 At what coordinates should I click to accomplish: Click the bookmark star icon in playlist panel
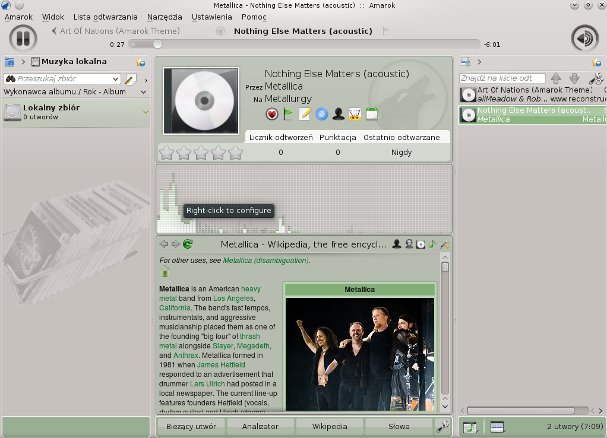596,62
